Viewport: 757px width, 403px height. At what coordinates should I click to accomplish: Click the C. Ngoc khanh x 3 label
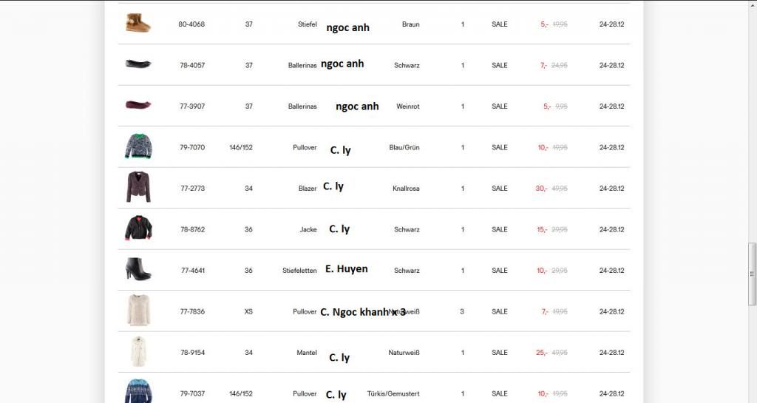(x=363, y=312)
